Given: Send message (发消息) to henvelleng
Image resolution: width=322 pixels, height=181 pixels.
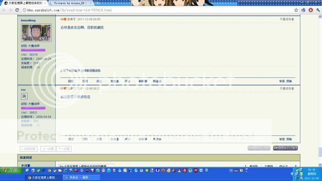Looking at the screenshot, I should [115, 81].
